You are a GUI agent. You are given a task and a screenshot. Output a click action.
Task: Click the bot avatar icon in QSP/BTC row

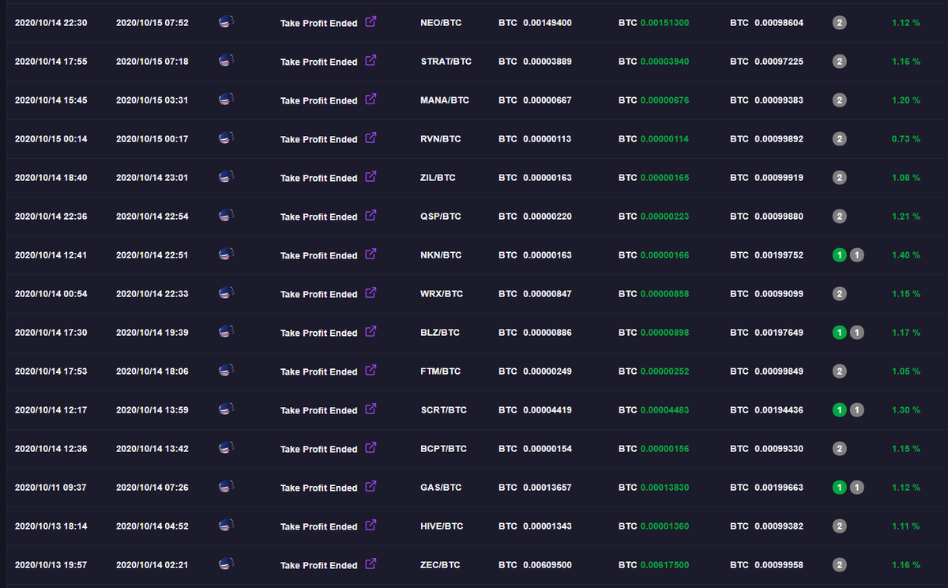(x=225, y=216)
